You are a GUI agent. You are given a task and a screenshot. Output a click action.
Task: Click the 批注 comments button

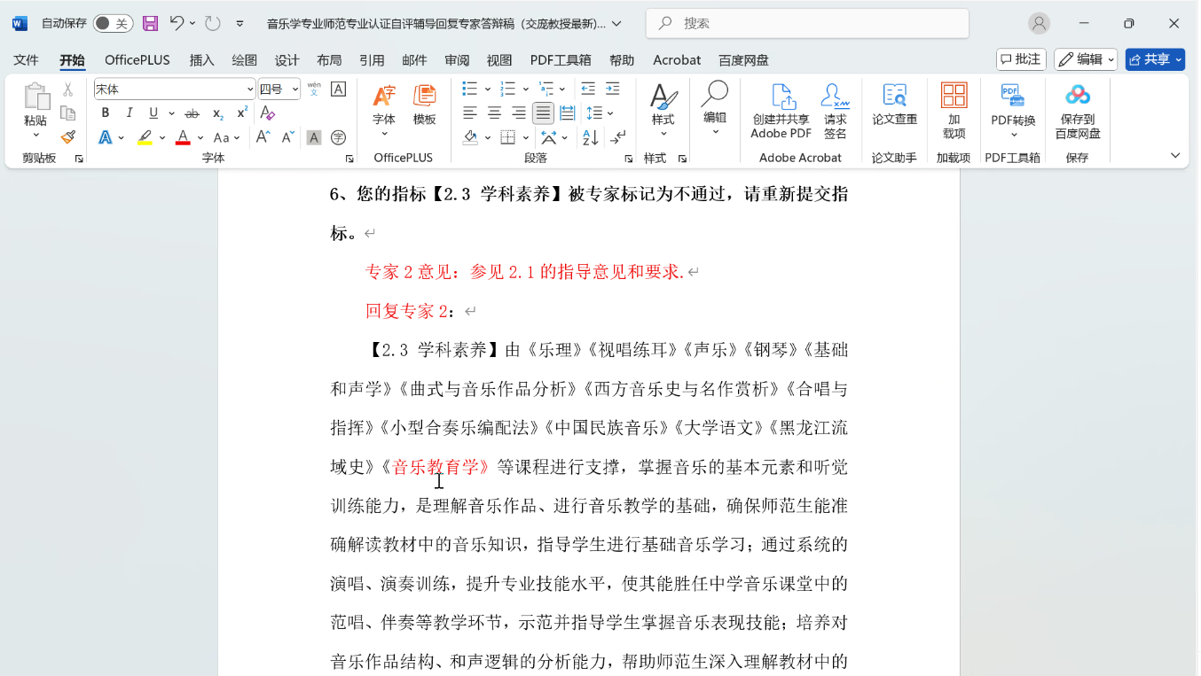[1021, 59]
